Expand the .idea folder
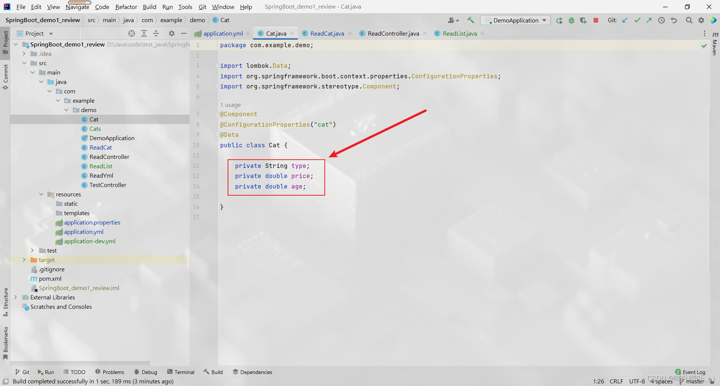Screen dimensions: 720x386 pos(24,54)
